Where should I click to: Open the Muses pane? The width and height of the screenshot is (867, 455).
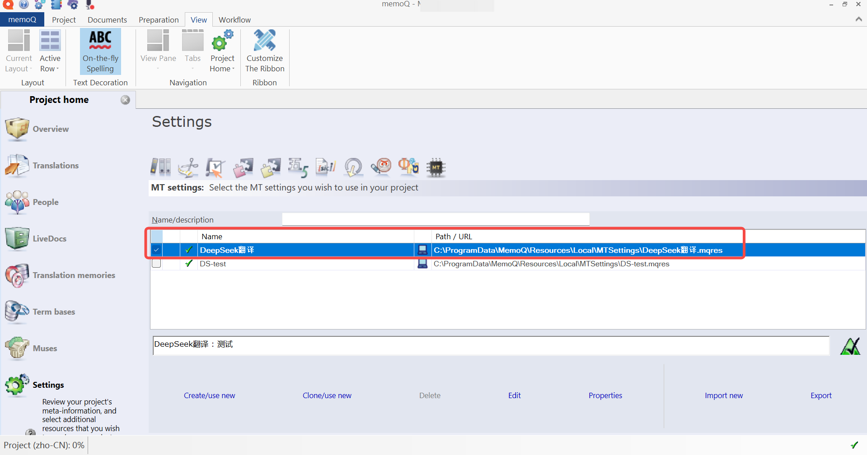coord(31,348)
